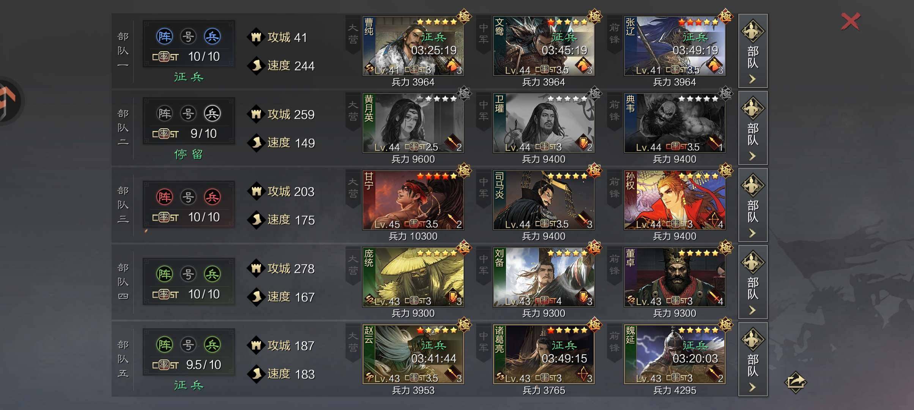Click 极 badge on 甘宁 card
The height and width of the screenshot is (410, 914).
click(x=464, y=170)
